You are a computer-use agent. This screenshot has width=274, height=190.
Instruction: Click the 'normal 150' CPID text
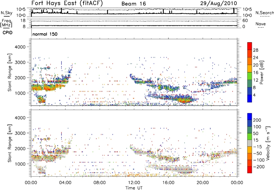[45, 34]
